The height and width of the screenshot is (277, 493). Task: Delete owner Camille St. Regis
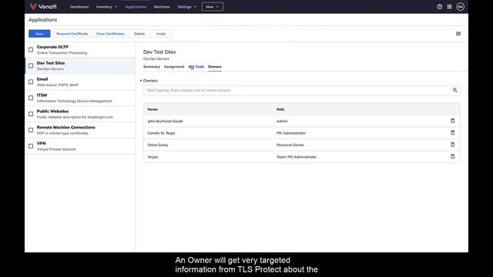452,133
